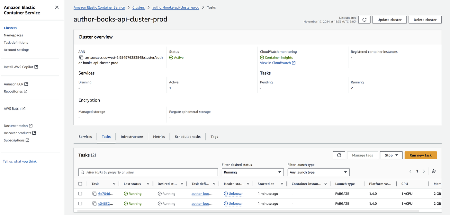
Task: Open task definition link for task 6e704d
Action: tap(202, 194)
